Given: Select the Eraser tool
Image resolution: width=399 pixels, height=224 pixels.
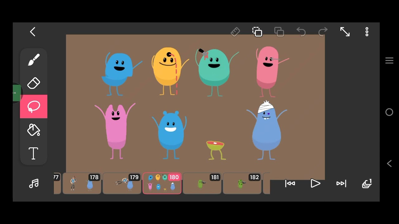Looking at the screenshot, I should tap(34, 83).
